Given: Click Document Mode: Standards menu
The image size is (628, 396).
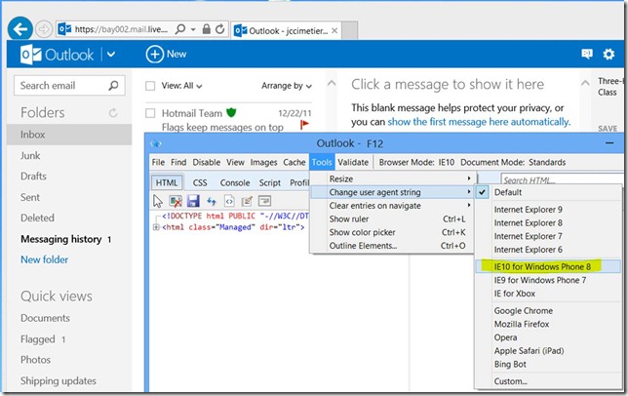Looking at the screenshot, I should coord(513,162).
